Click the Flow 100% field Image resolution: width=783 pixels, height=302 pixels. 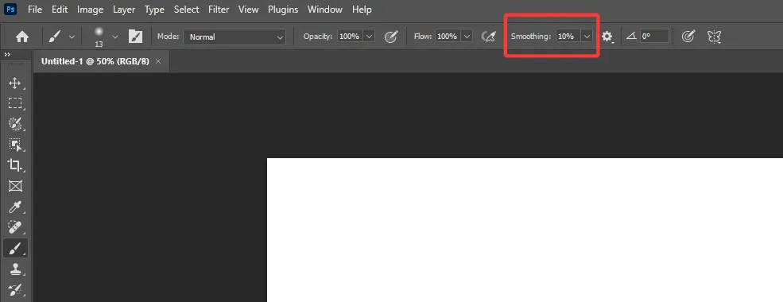point(448,37)
